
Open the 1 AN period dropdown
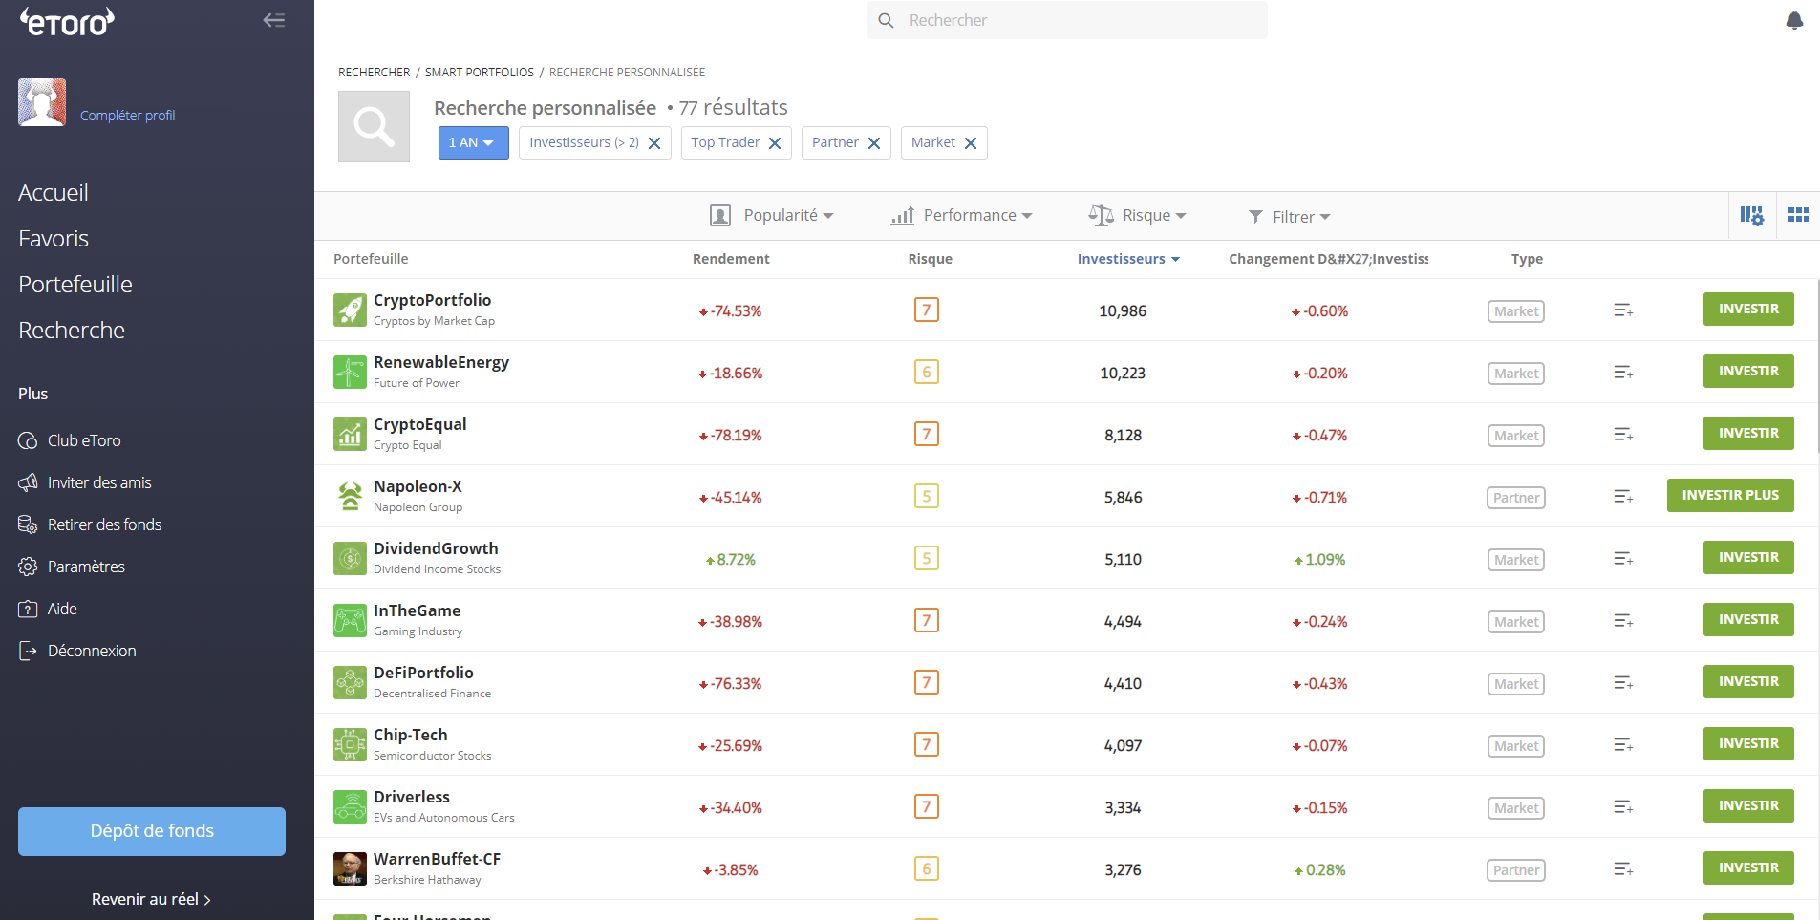click(x=473, y=142)
